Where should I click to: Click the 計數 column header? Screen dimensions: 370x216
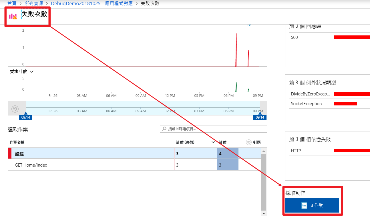click(x=223, y=142)
